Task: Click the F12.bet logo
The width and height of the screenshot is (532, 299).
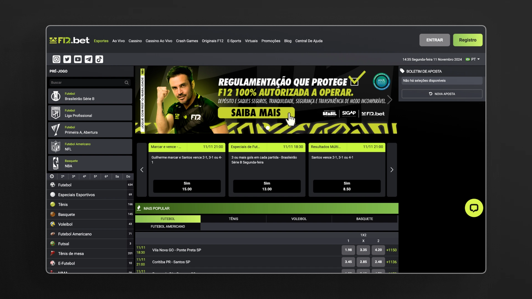Action: click(70, 40)
